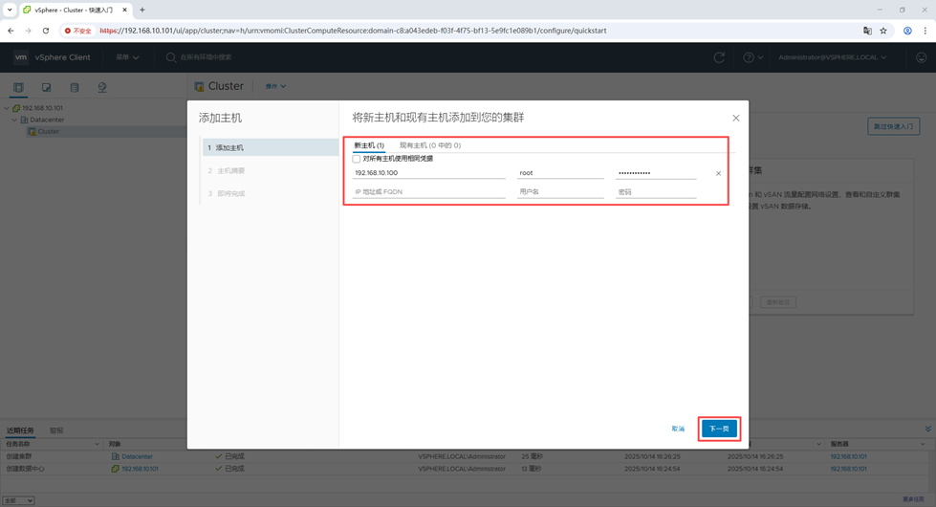
Task: Open the Hosts and Clusters inventory view
Action: point(18,87)
